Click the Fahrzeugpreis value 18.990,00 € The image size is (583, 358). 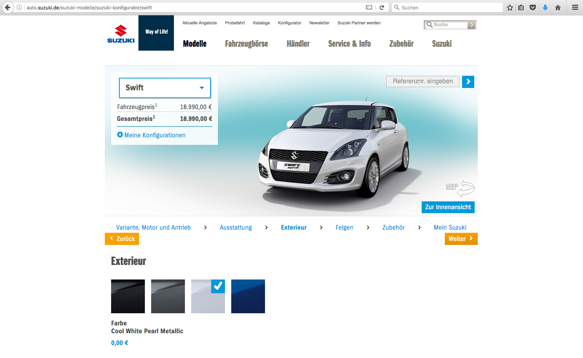[196, 107]
